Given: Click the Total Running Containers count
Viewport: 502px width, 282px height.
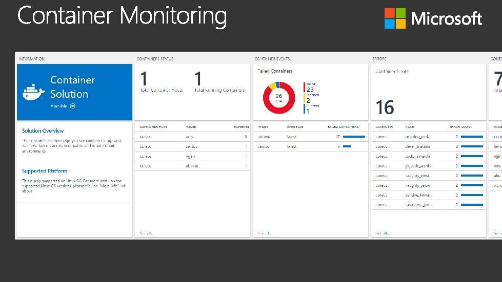Looking at the screenshot, I should [x=219, y=82].
